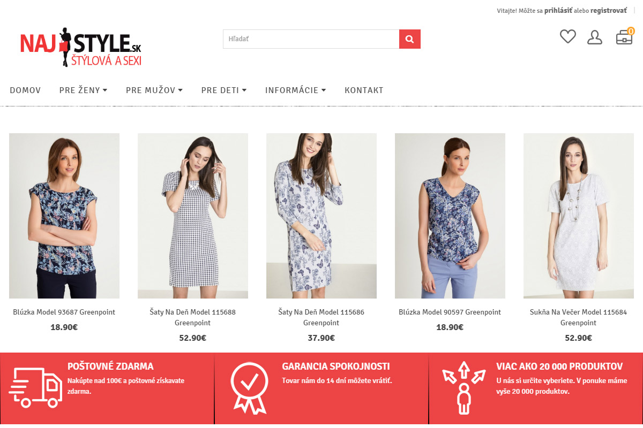
Task: Open the shopping cart bag icon
Action: click(x=625, y=36)
